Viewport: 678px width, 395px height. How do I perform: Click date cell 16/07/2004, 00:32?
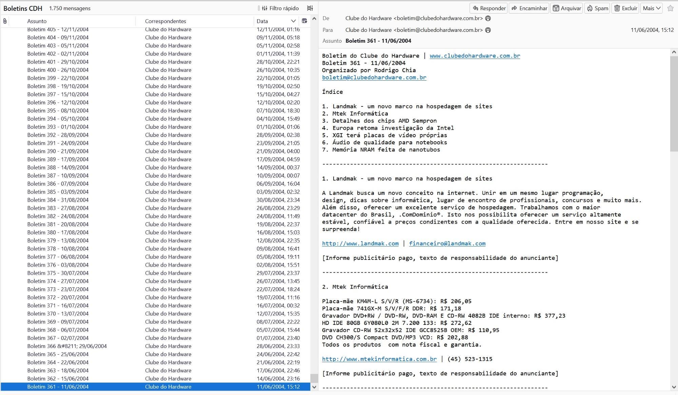(x=278, y=306)
